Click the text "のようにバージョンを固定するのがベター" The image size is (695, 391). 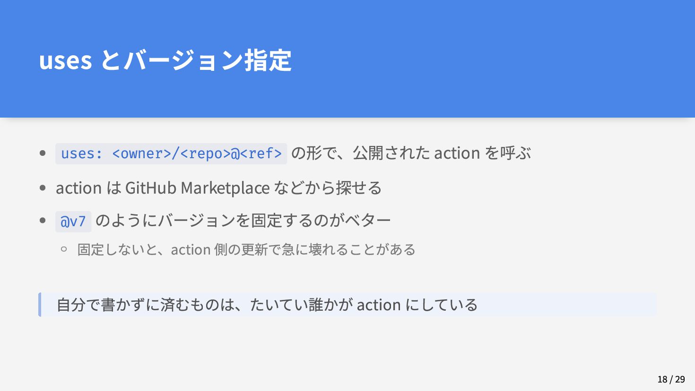pos(243,220)
